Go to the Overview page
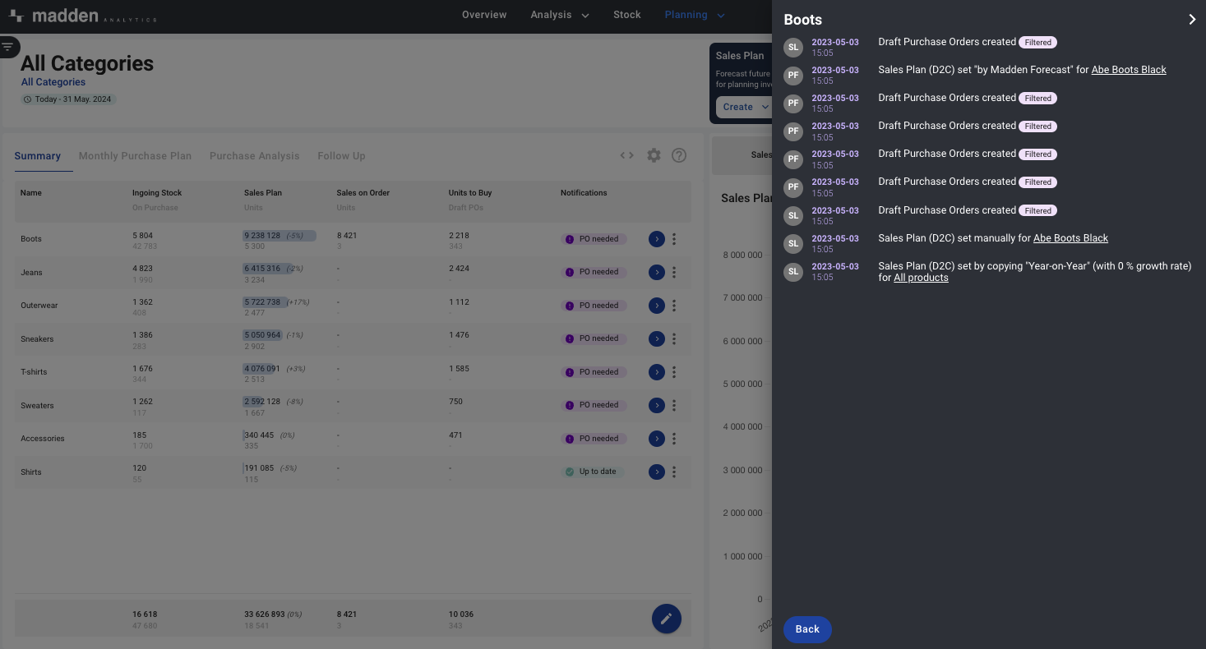Viewport: 1206px width, 649px height. tap(484, 15)
